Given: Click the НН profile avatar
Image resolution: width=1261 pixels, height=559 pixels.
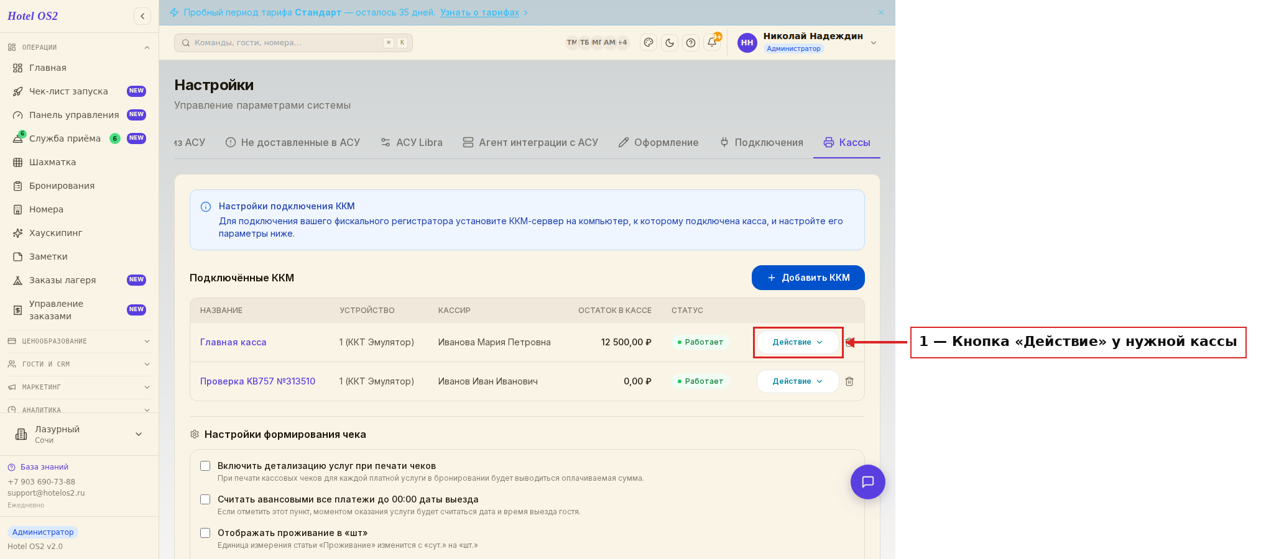Looking at the screenshot, I should [747, 43].
